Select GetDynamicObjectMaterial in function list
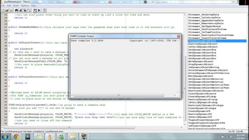The image size is (249, 140). [206, 79]
